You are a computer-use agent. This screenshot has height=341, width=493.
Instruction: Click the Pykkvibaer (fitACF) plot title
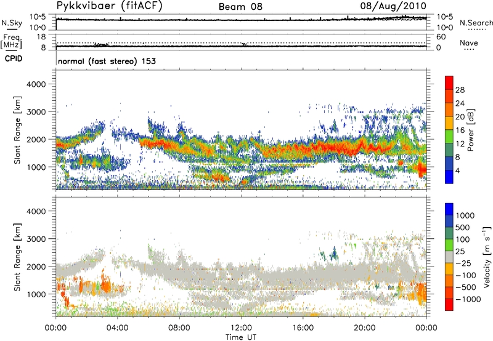109,6
